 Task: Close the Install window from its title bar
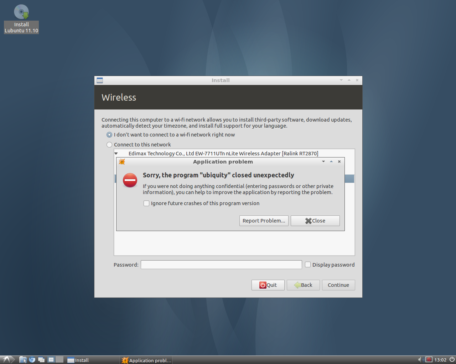[357, 80]
